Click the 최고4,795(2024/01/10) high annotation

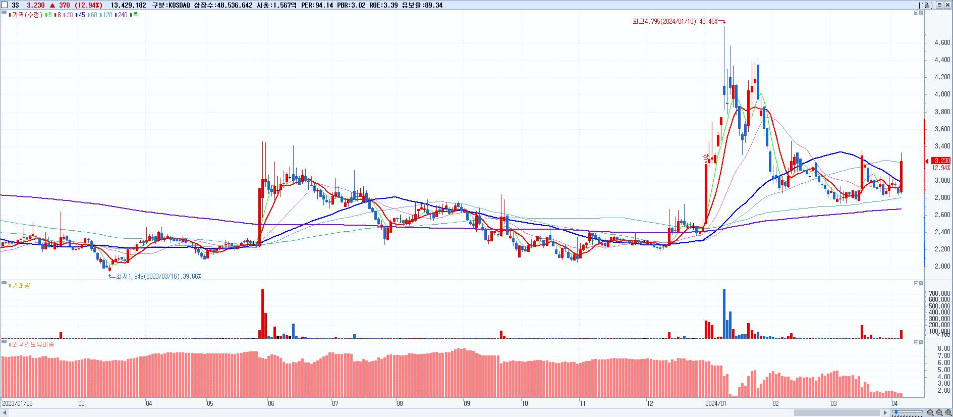pyautogui.click(x=679, y=21)
